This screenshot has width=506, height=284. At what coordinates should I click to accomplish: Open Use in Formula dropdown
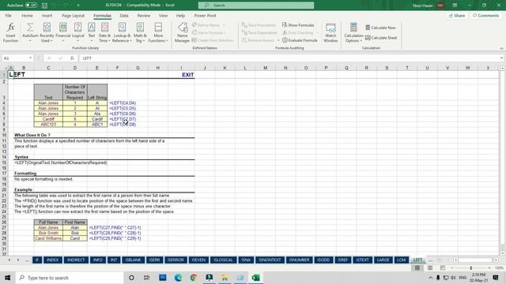click(209, 32)
